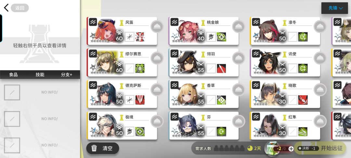Image resolution: width=351 pixels, height=158 pixels.
Task: Click the red skill icon on 翎羽 card
Action: point(221,68)
